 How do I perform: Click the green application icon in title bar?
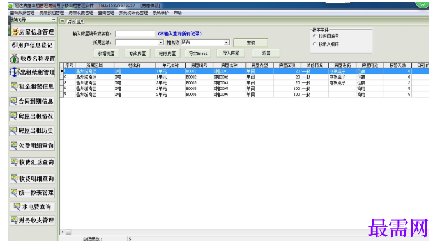(10, 6)
